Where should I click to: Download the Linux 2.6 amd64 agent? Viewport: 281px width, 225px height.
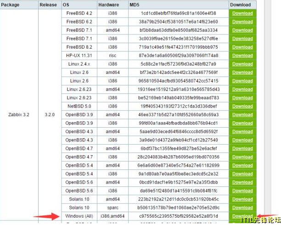pyautogui.click(x=242, y=73)
